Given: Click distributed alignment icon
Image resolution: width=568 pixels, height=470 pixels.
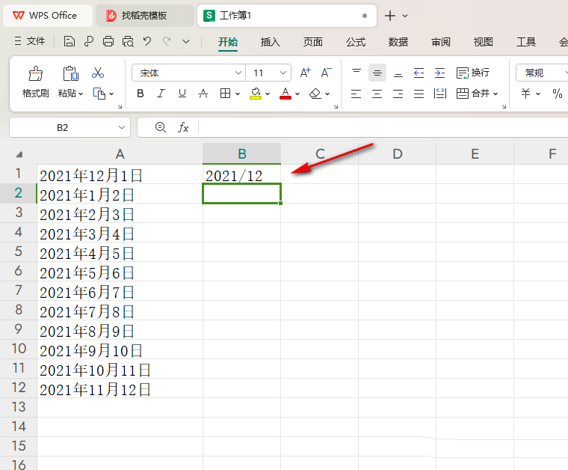Looking at the screenshot, I should (x=439, y=94).
